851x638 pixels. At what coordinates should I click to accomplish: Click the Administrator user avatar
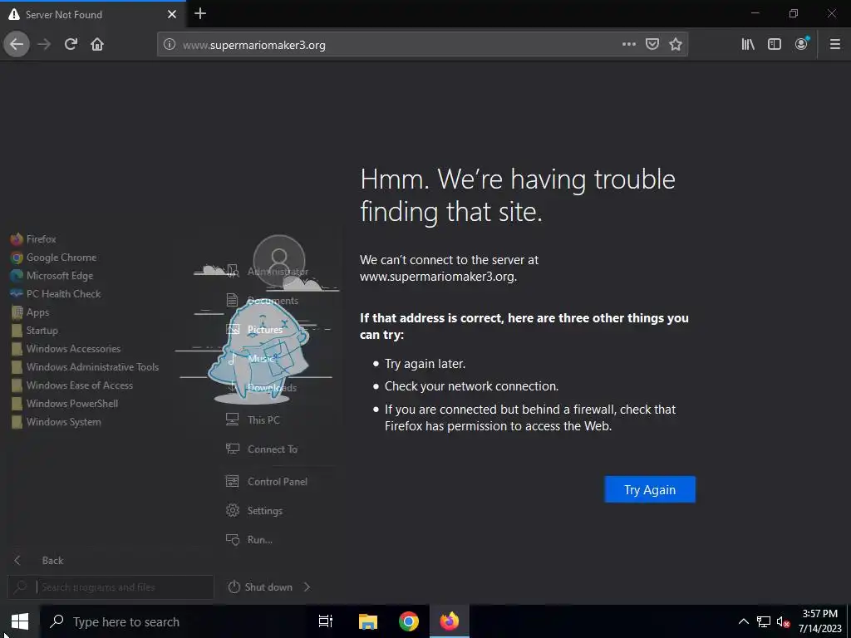tap(279, 260)
